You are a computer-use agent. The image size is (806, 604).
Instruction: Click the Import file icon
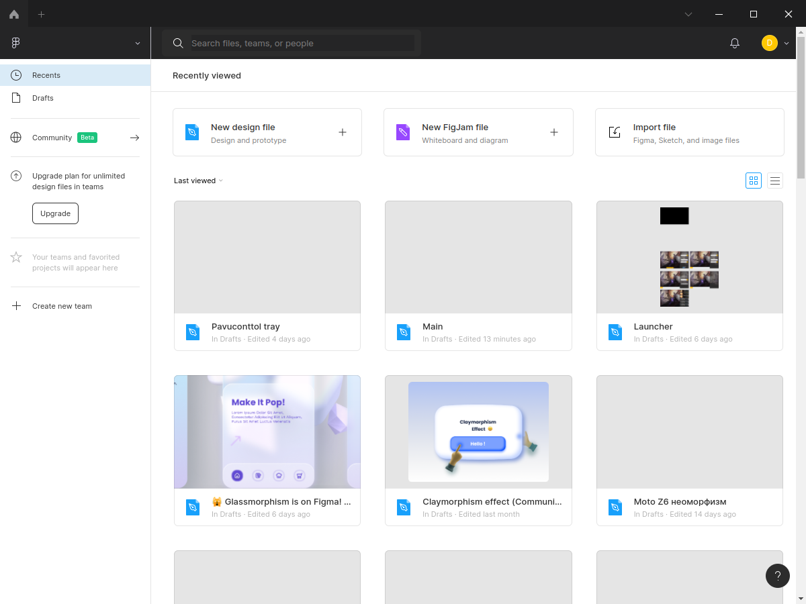pyautogui.click(x=615, y=132)
